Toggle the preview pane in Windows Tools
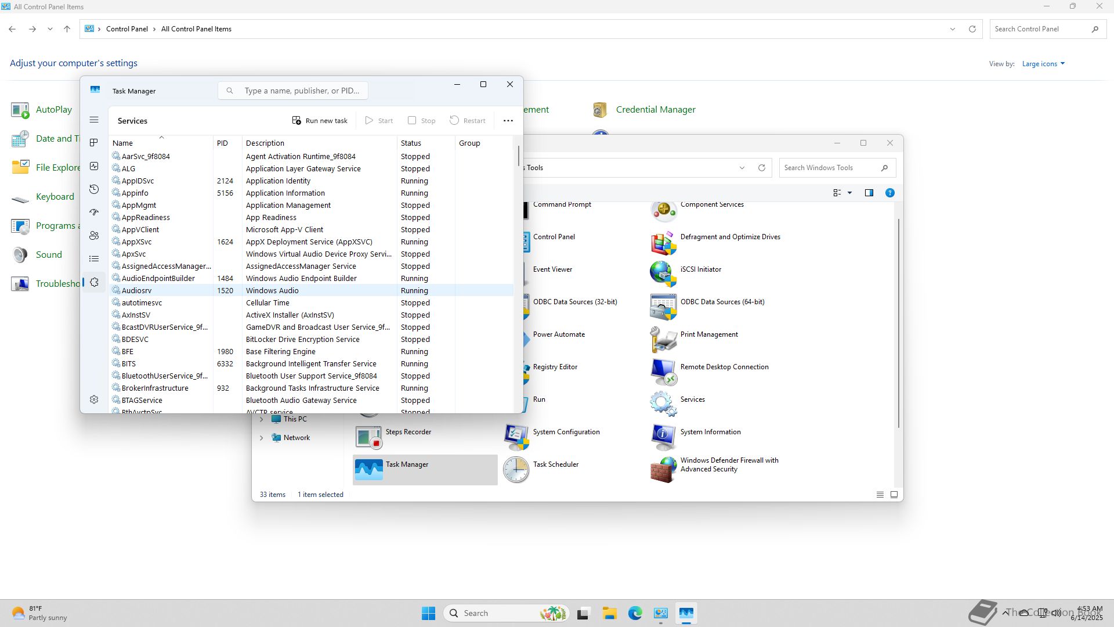 pos(869,193)
